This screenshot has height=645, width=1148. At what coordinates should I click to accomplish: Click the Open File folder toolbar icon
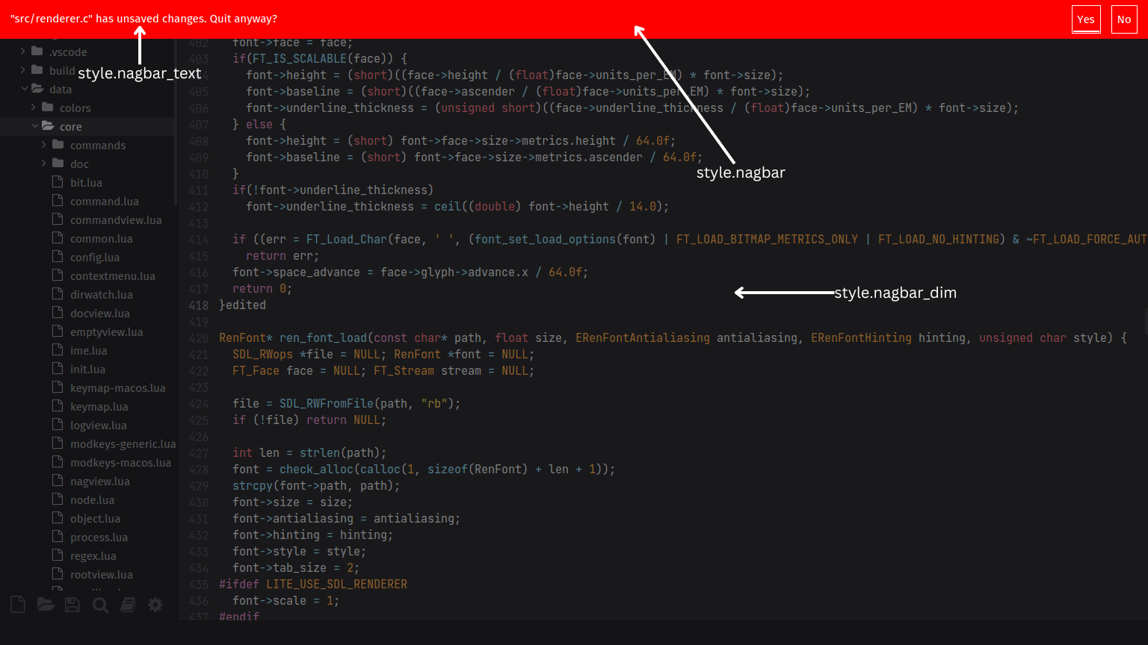[46, 605]
